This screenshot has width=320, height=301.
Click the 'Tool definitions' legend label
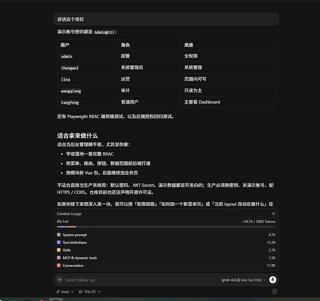[75, 243]
